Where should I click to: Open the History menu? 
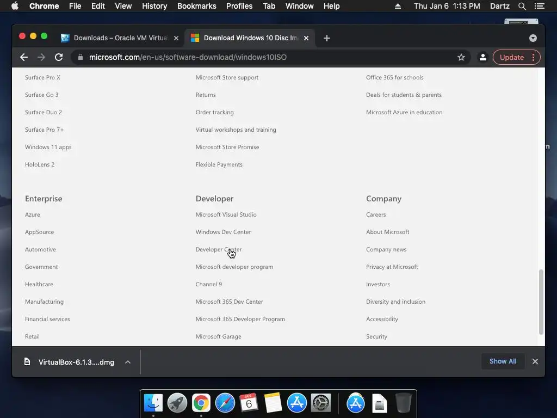(154, 6)
